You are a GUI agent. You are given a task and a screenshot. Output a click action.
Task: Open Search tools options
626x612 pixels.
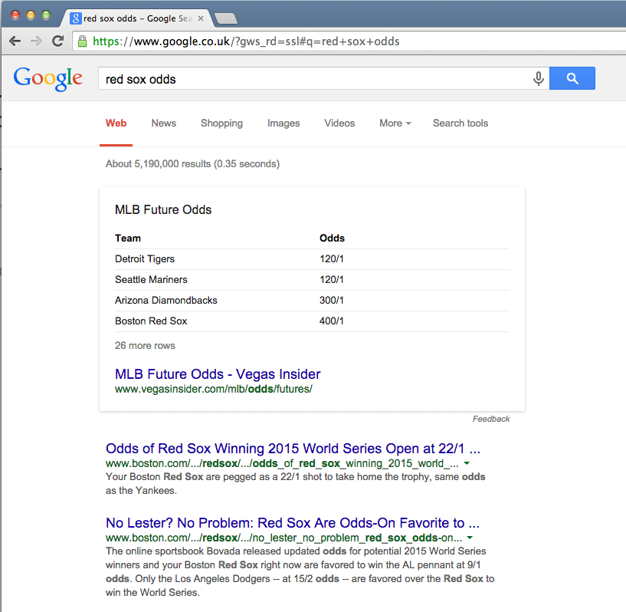coord(460,123)
